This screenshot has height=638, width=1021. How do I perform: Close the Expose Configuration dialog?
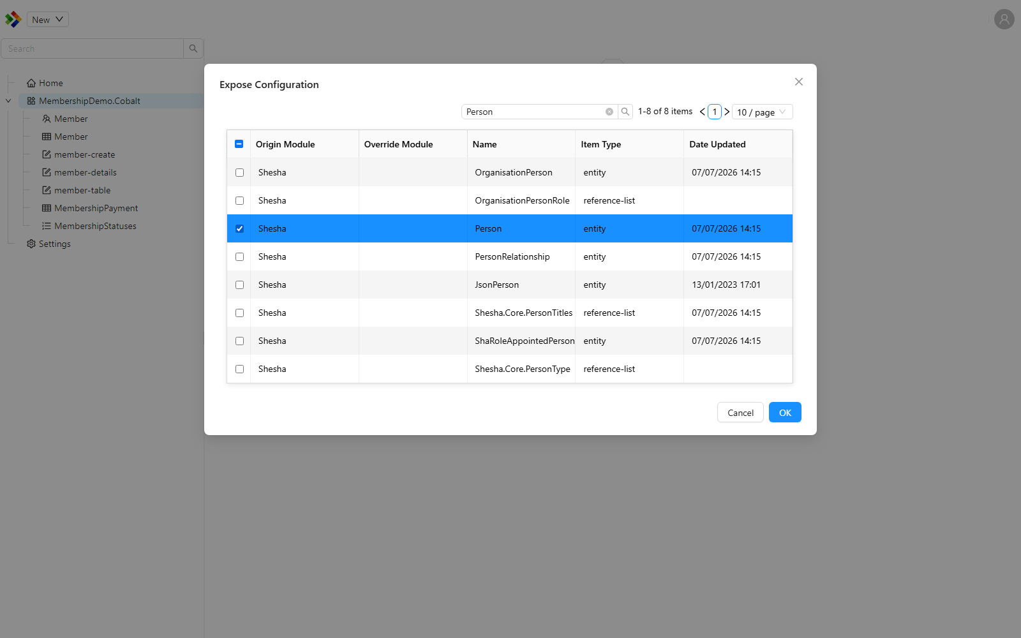click(x=799, y=82)
